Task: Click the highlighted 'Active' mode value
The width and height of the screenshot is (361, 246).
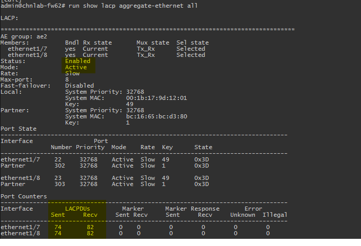Action: 76,67
